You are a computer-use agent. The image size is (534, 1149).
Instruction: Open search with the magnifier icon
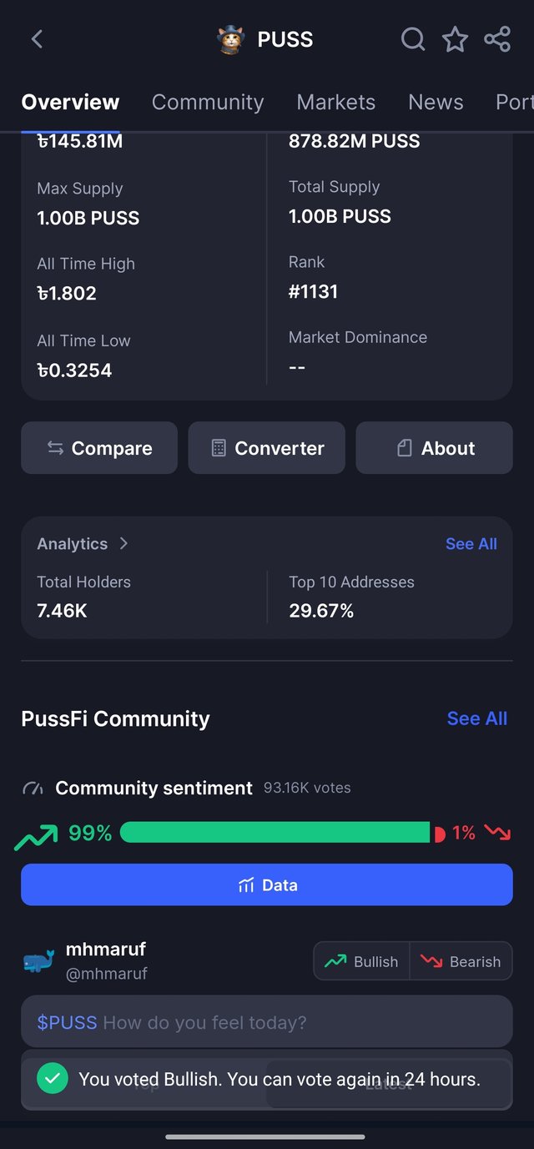413,39
